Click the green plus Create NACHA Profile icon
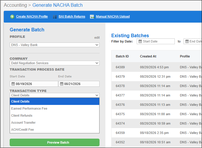This screenshot has height=148, width=202. point(12,17)
